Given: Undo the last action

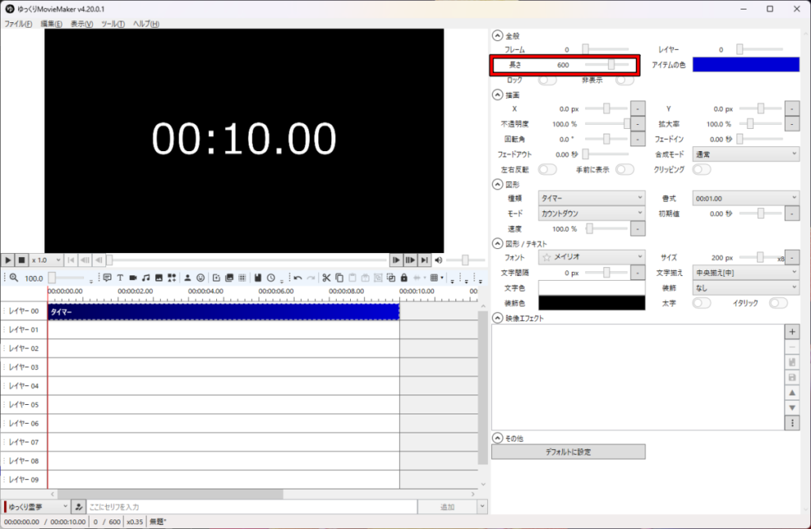Looking at the screenshot, I should (298, 278).
